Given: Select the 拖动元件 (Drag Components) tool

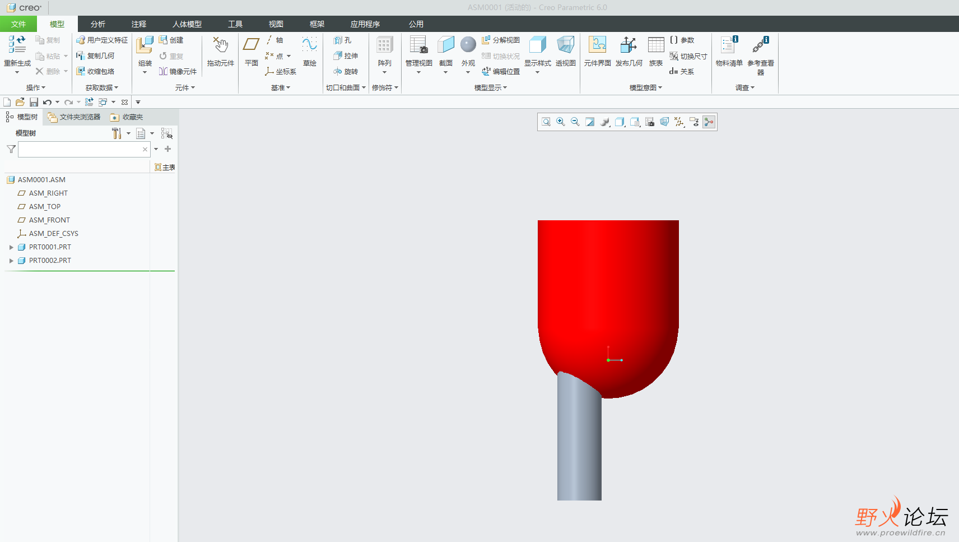Looking at the screenshot, I should point(220,46).
